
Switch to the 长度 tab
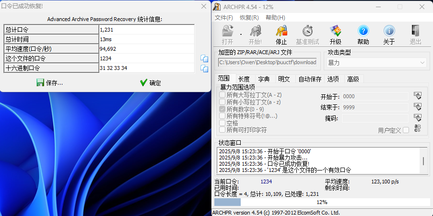coord(244,79)
